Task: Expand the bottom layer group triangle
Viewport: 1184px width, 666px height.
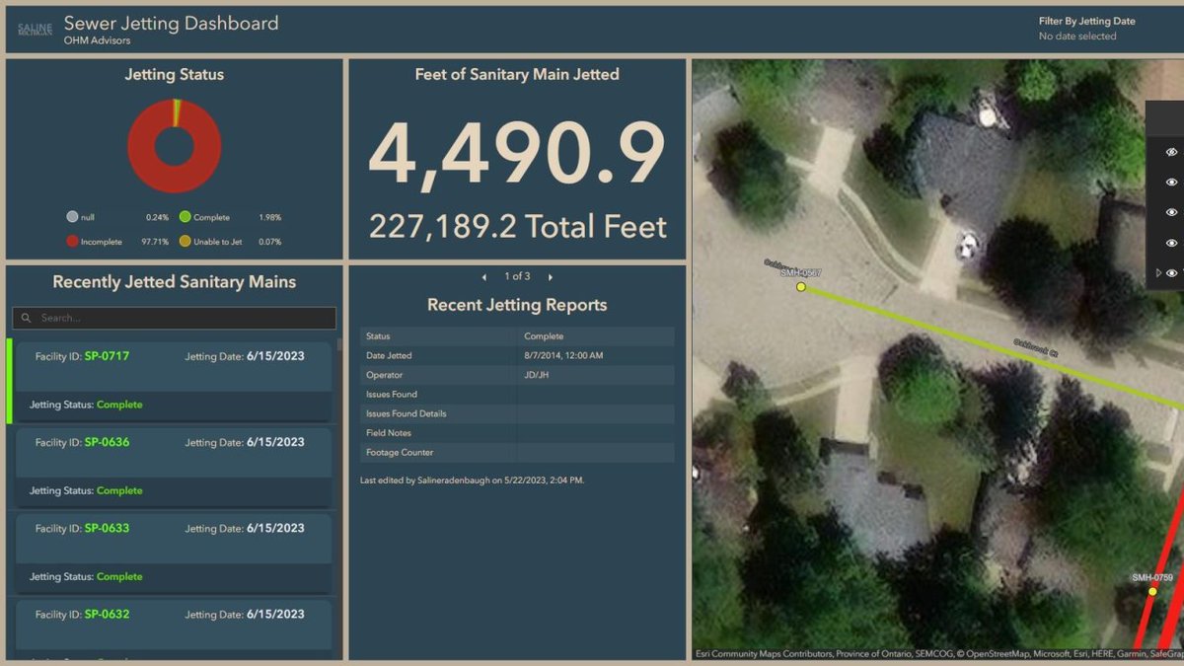Action: pos(1159,273)
